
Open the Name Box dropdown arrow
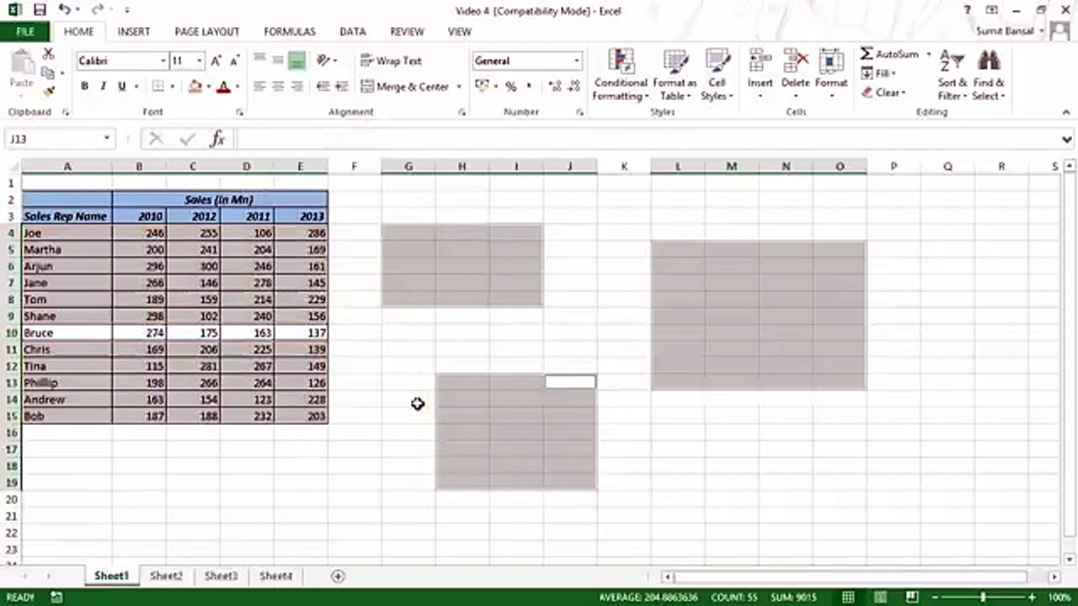(107, 139)
